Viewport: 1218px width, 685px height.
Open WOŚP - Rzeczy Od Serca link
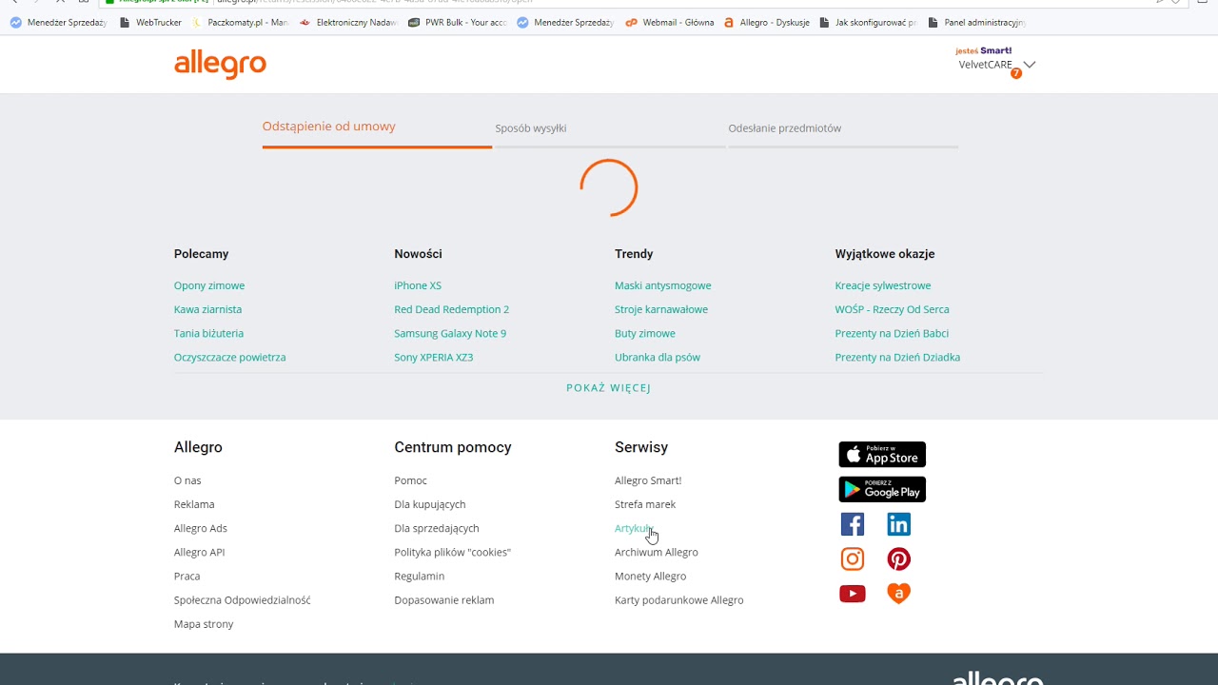892,309
